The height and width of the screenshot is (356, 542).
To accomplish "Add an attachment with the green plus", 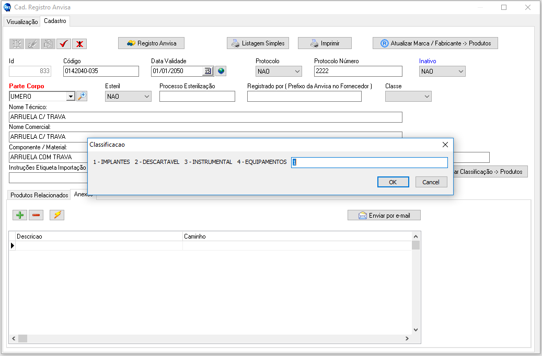I will [x=20, y=215].
